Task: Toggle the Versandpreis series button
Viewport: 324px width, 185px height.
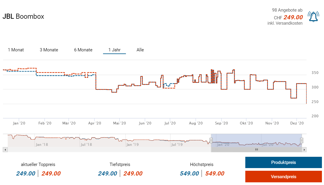Action: [x=283, y=177]
